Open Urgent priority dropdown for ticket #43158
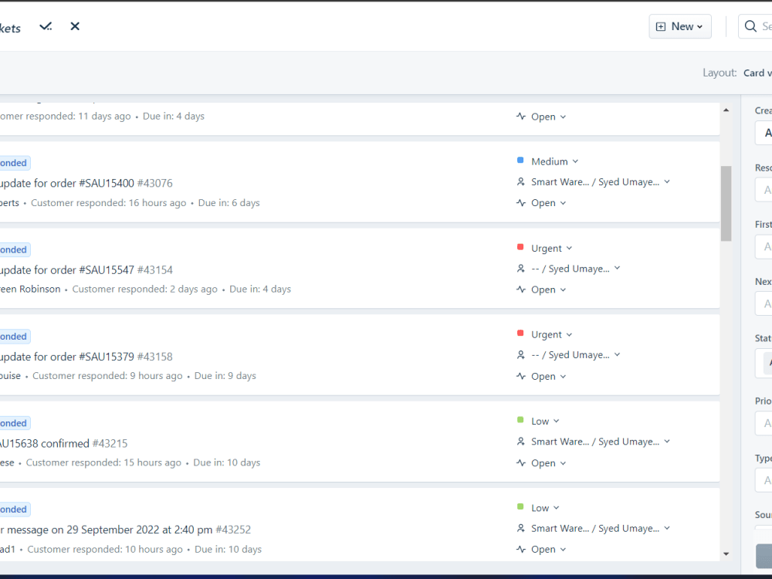This screenshot has height=579, width=772. coord(551,335)
